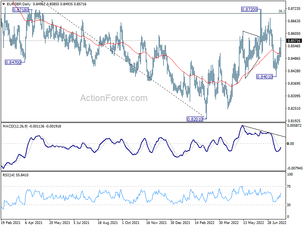Viewport: 303px width, 227px height.
Task: Click the 20 May 2021 date label
Action: point(59,223)
